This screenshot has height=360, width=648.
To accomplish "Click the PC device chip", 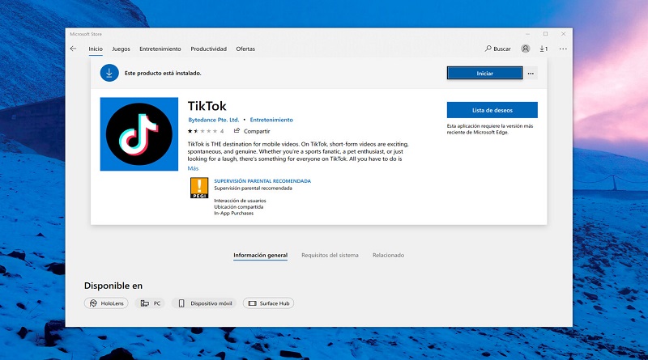I will [x=150, y=303].
